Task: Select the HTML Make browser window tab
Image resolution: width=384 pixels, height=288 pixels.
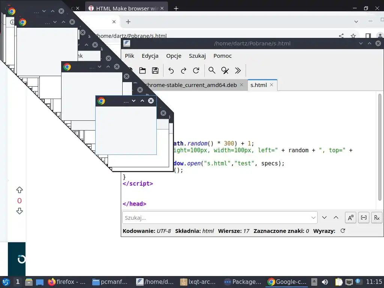Action: click(127, 8)
